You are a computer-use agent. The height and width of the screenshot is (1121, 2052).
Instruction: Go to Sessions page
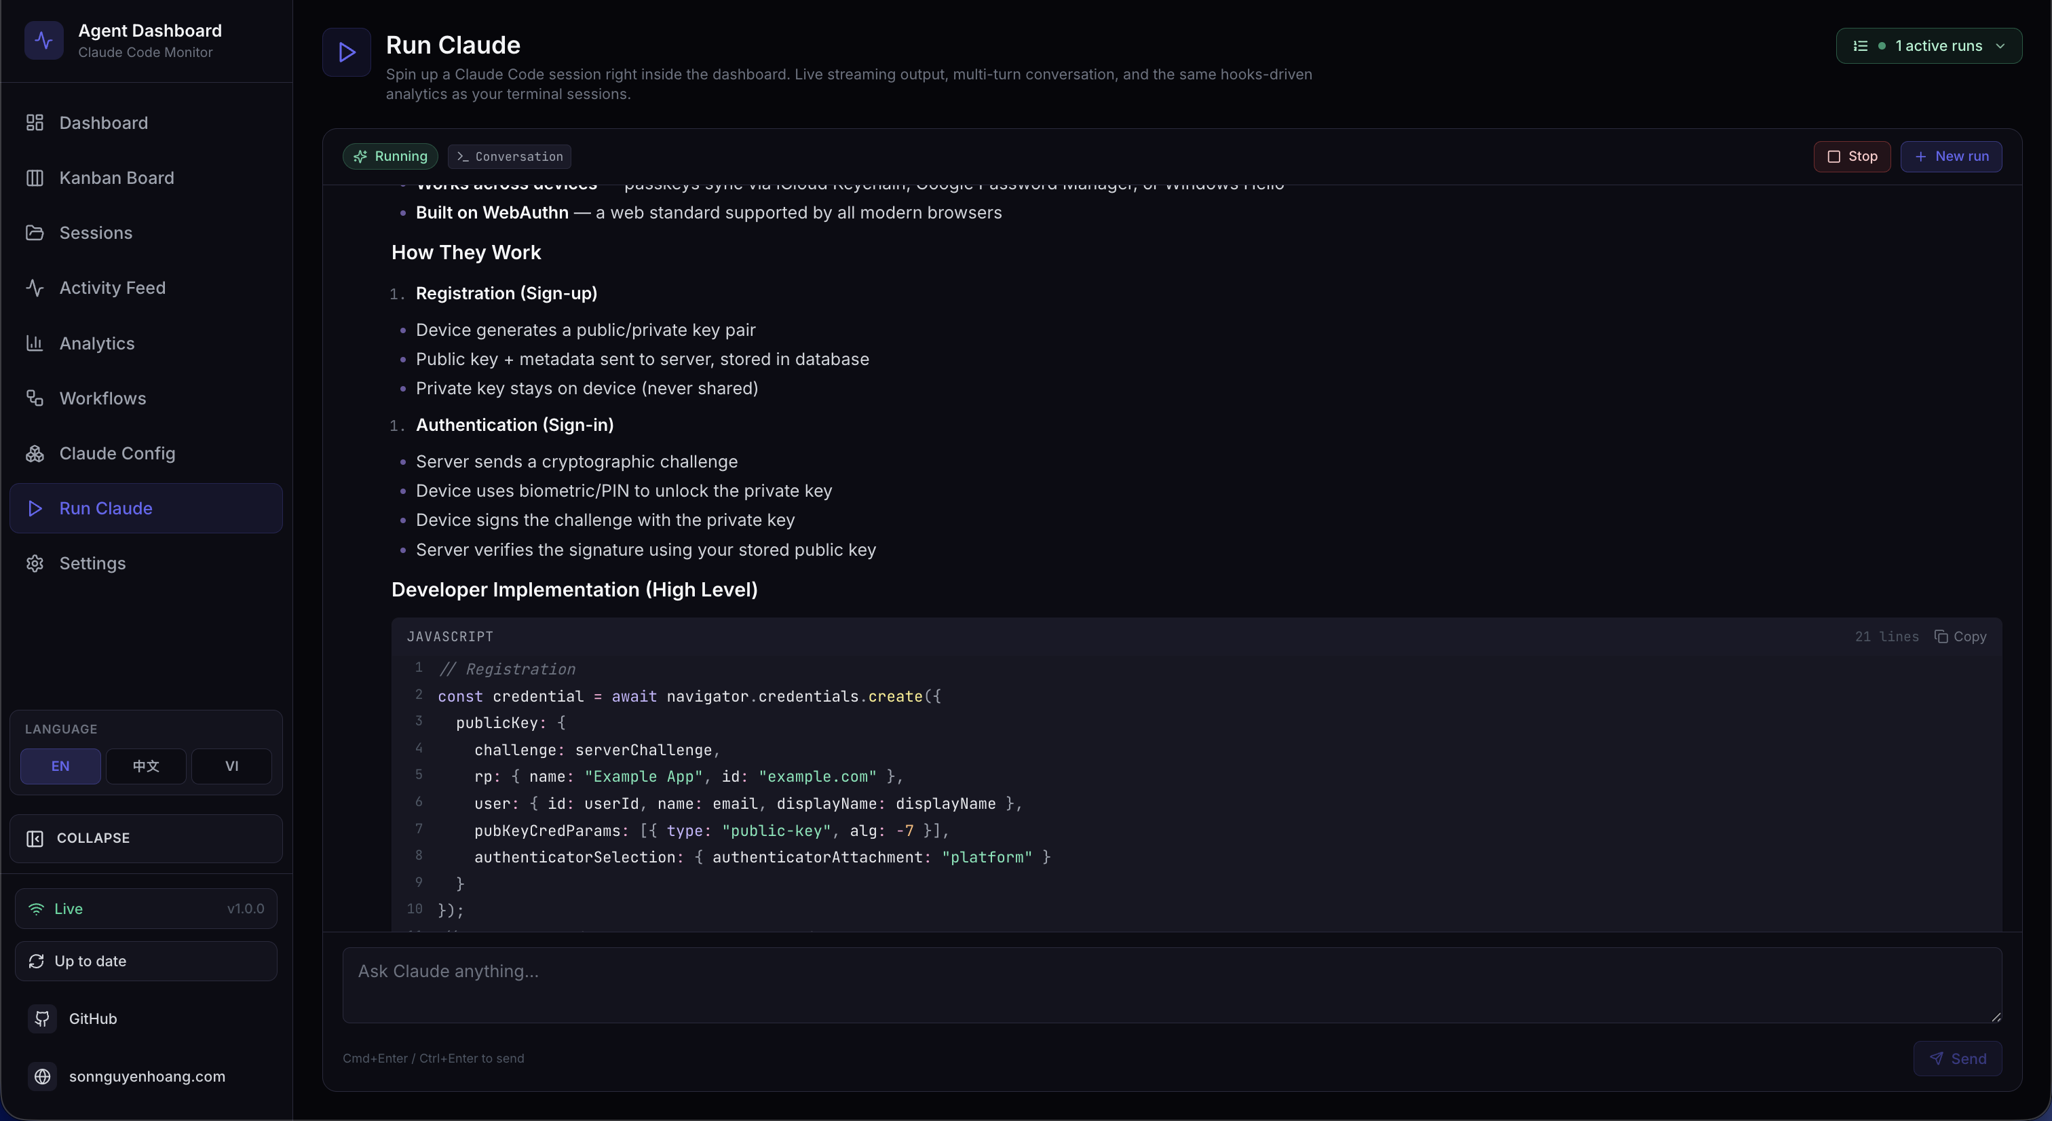(x=146, y=233)
